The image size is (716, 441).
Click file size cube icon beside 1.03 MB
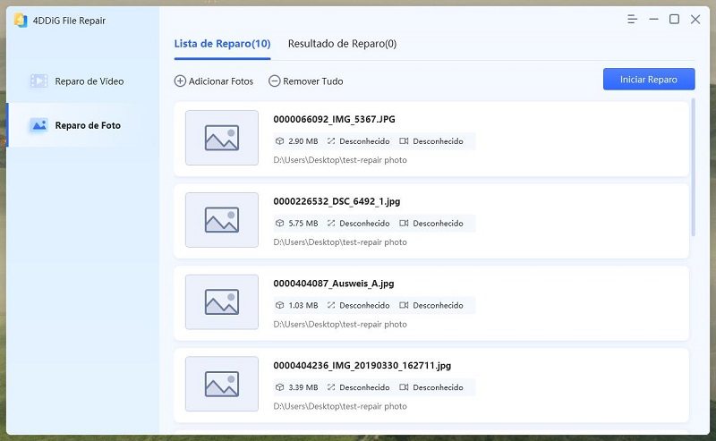click(279, 305)
